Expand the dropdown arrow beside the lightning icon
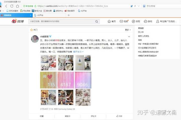181x120 pixels. [139, 6]
